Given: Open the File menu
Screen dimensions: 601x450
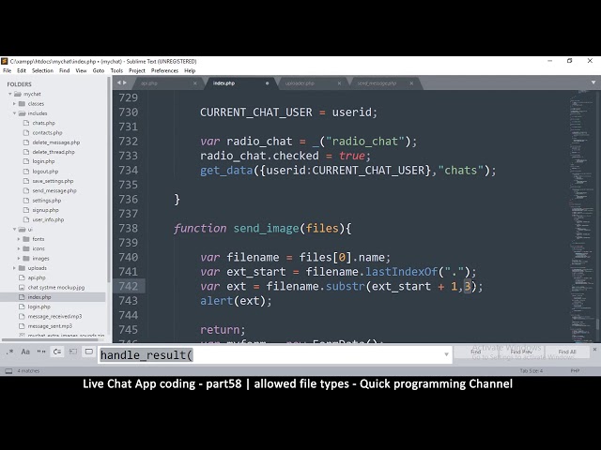Looking at the screenshot, I should click(x=8, y=71).
